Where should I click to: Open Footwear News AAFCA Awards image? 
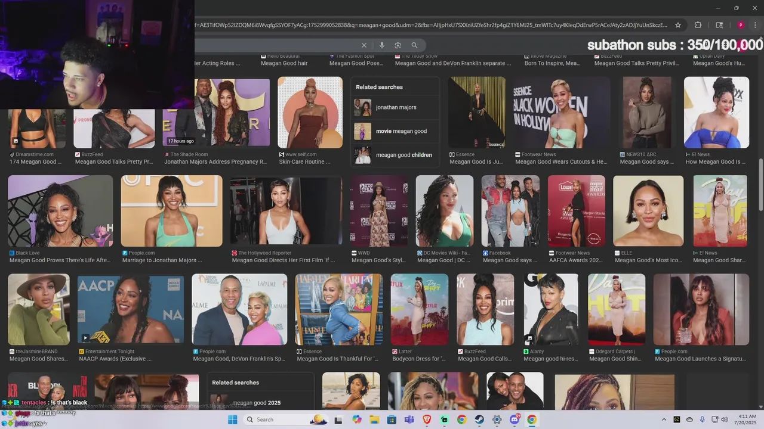pos(577,211)
